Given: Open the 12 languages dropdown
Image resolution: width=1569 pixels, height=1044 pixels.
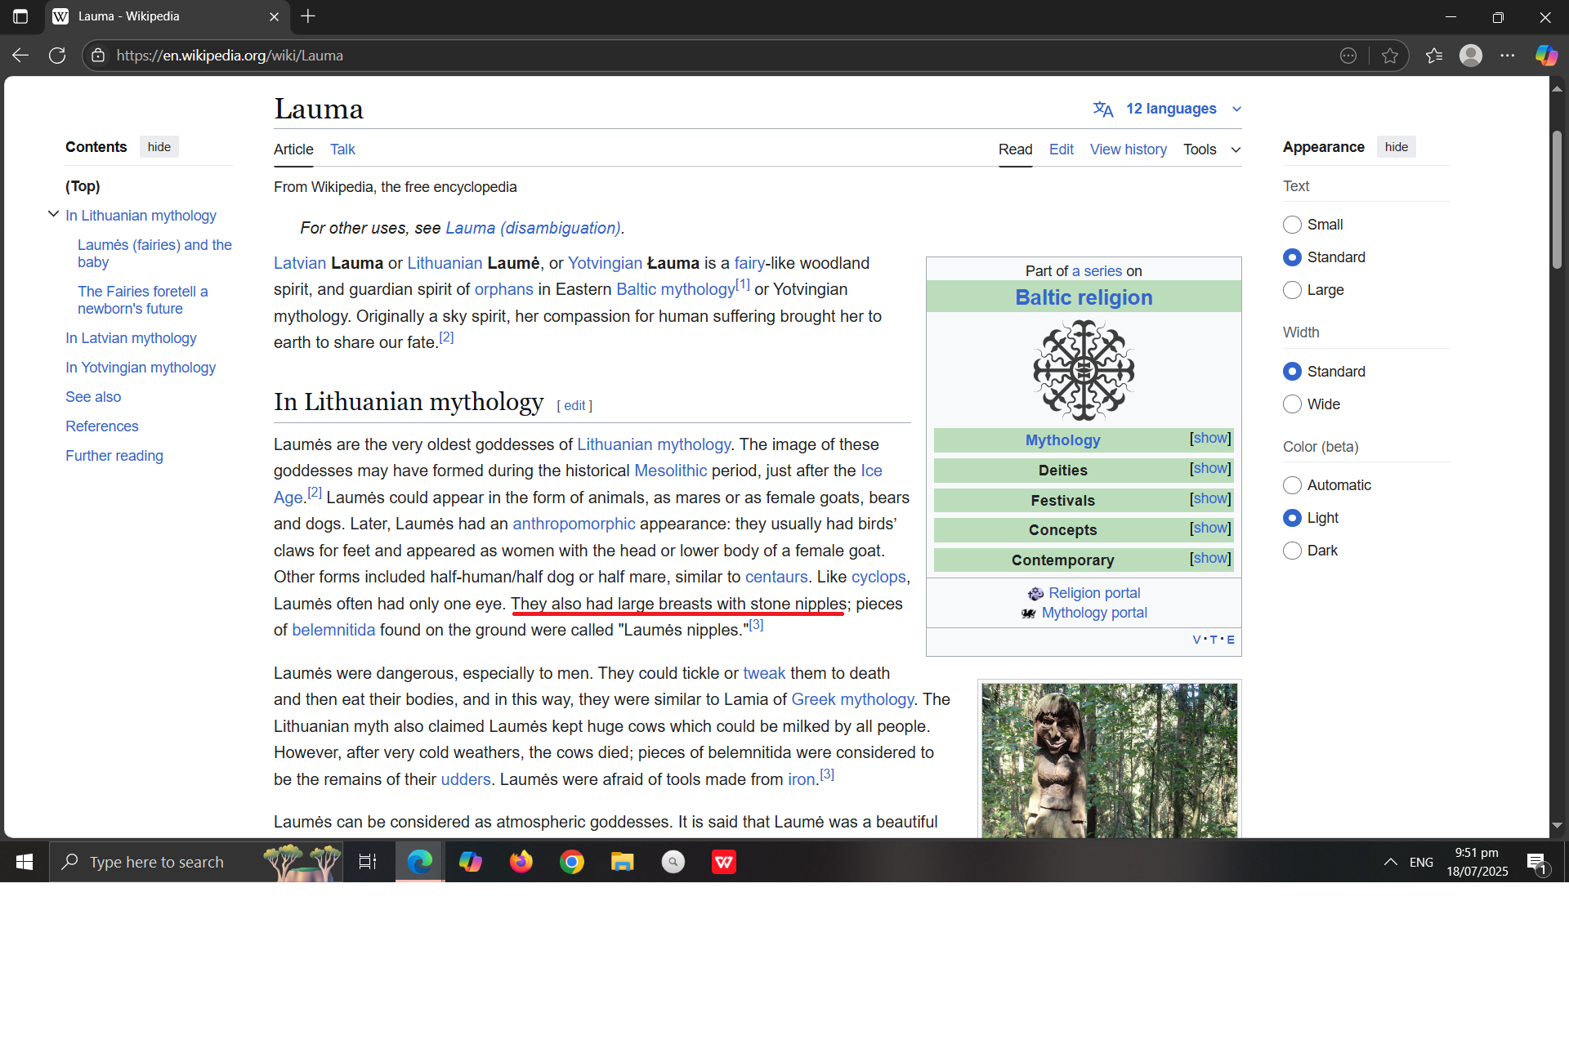Looking at the screenshot, I should (x=1171, y=109).
